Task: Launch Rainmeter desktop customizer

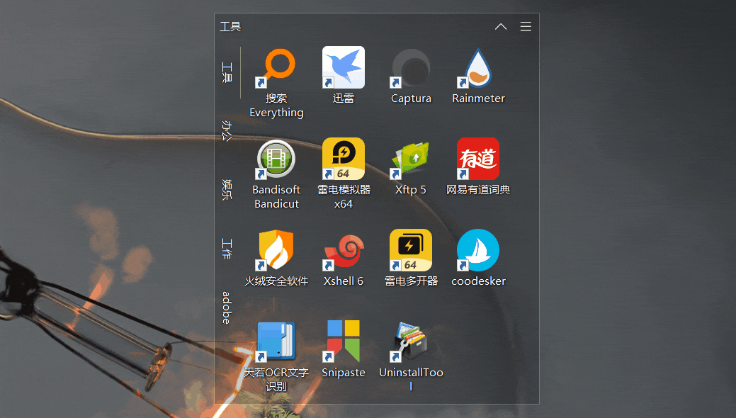Action: [x=477, y=67]
